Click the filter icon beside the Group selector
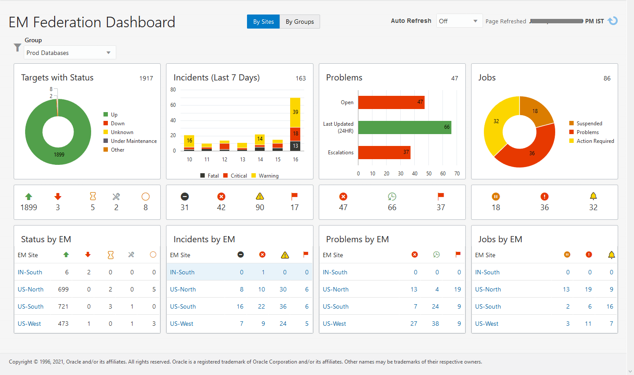 (17, 47)
